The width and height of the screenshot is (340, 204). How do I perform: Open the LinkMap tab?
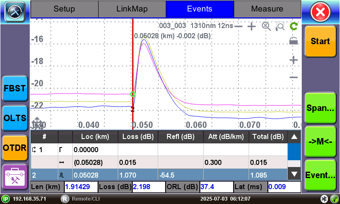(132, 8)
